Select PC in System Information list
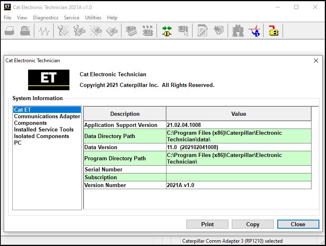The height and width of the screenshot is (246, 326). pyautogui.click(x=18, y=143)
